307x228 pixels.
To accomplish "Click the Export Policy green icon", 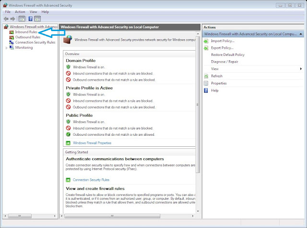I will (x=206, y=48).
